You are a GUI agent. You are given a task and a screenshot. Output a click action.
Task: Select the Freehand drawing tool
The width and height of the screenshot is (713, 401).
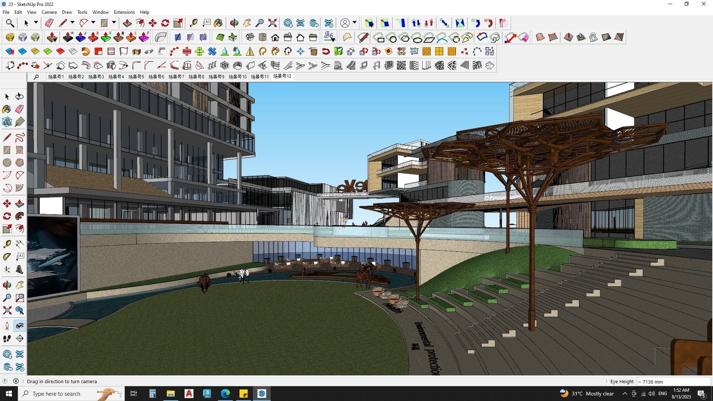20,137
